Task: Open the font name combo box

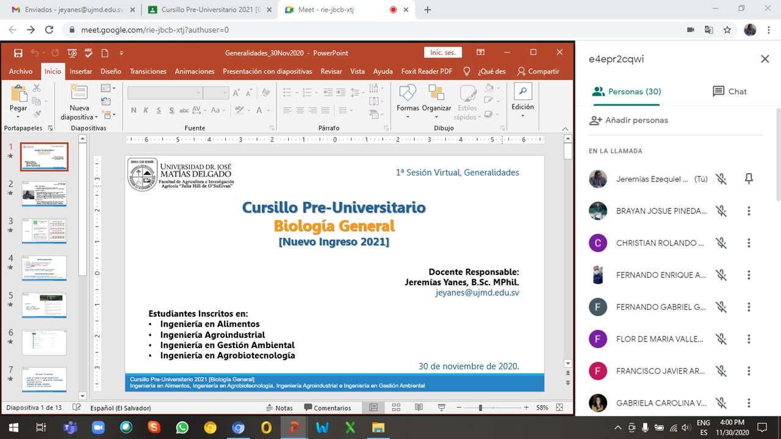Action: (x=165, y=93)
